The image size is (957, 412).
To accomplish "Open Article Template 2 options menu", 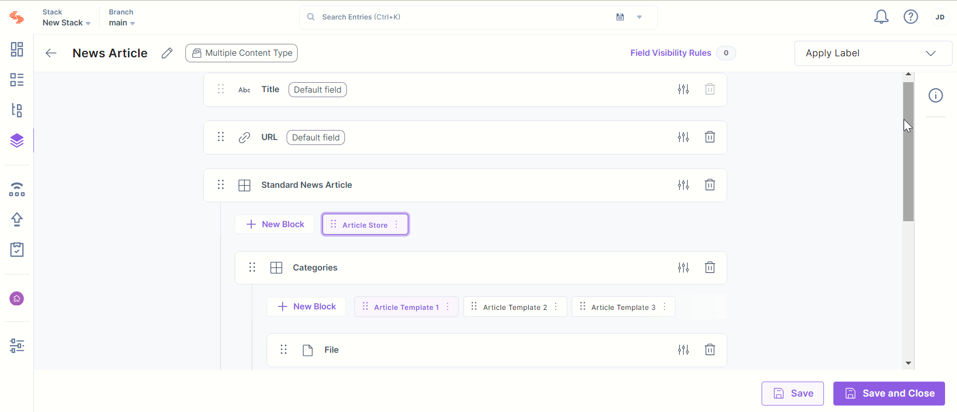I will pyautogui.click(x=556, y=307).
